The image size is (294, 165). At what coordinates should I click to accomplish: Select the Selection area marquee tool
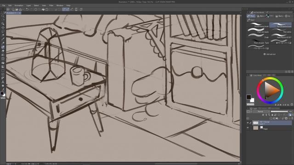3,32
